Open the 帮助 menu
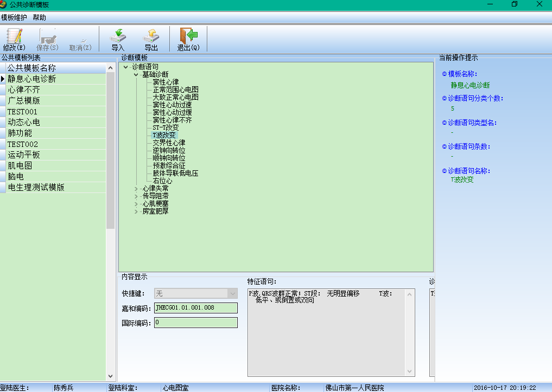Screen dimensions: 552x392 coord(39,17)
